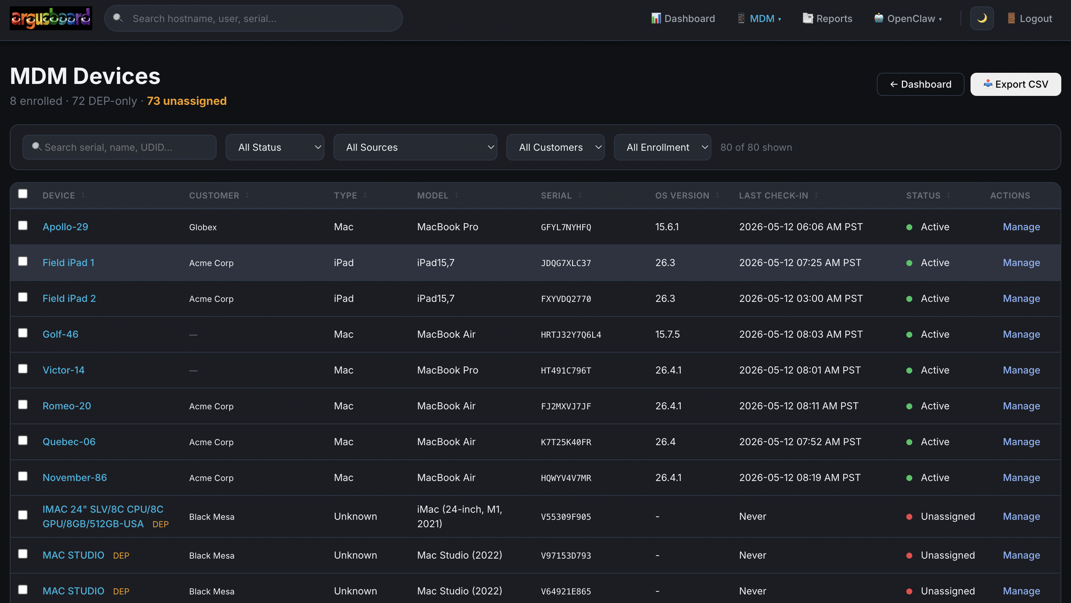Open the All Customers dropdown
This screenshot has height=603, width=1071.
tap(555, 147)
